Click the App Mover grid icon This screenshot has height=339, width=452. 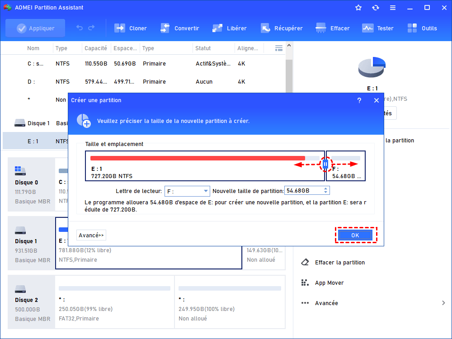pos(305,283)
